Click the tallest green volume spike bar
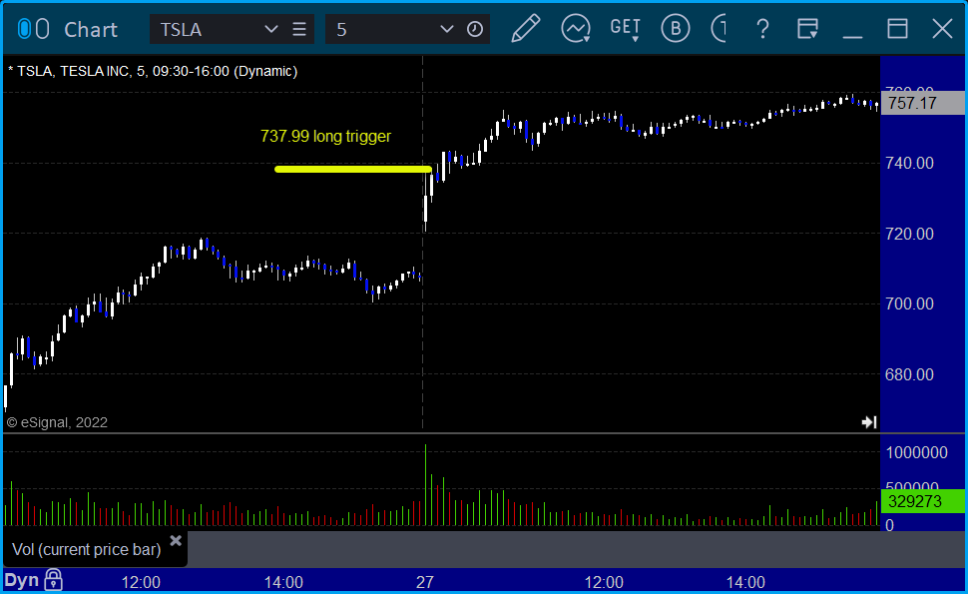Image resolution: width=968 pixels, height=594 pixels. tap(425, 485)
